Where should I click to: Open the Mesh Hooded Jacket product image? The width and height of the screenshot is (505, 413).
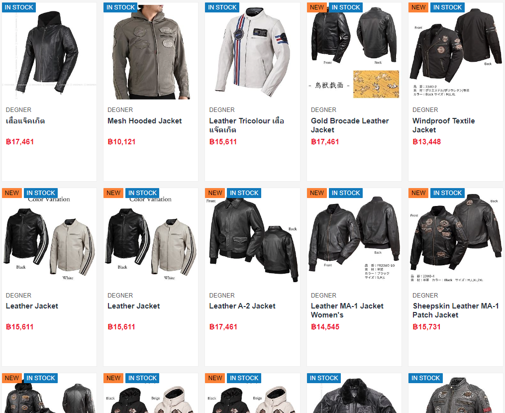150,52
